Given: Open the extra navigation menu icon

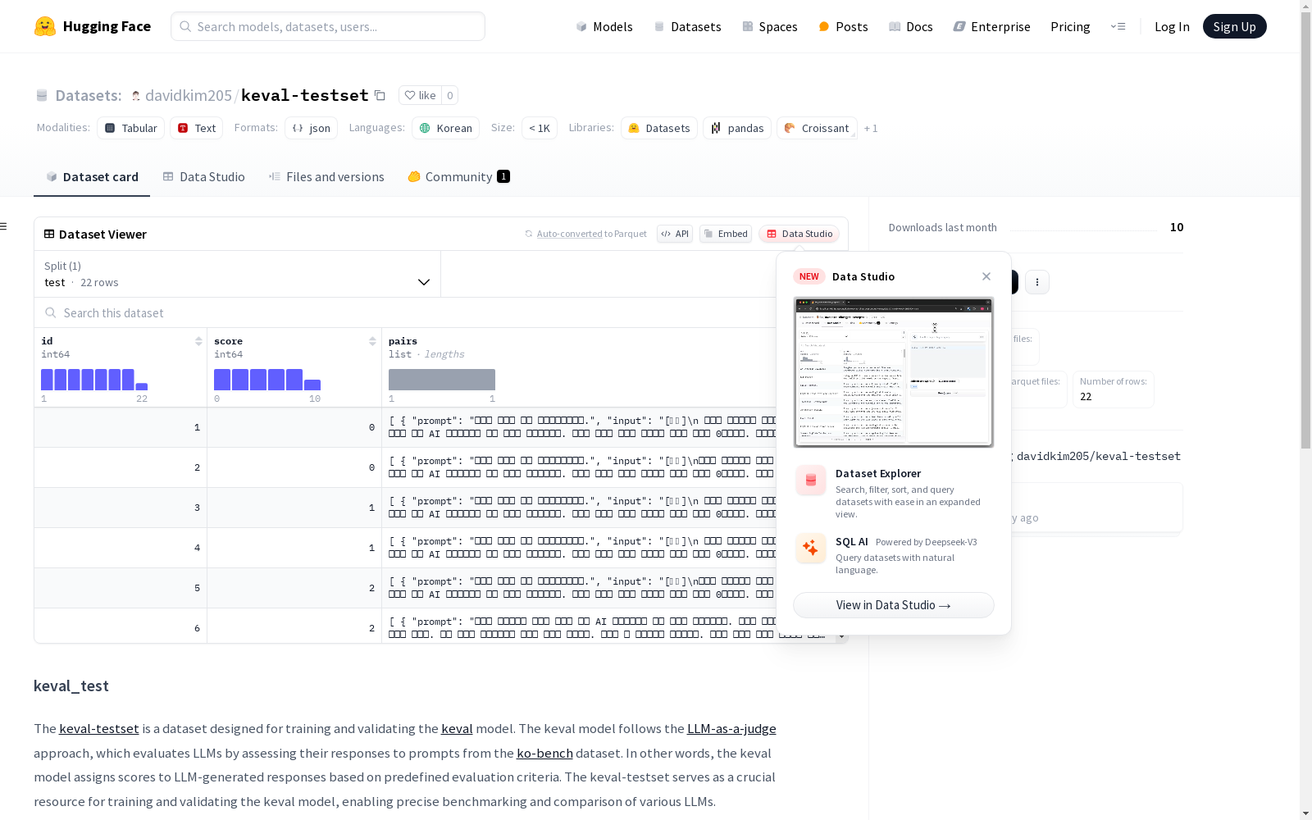Looking at the screenshot, I should pyautogui.click(x=1118, y=26).
